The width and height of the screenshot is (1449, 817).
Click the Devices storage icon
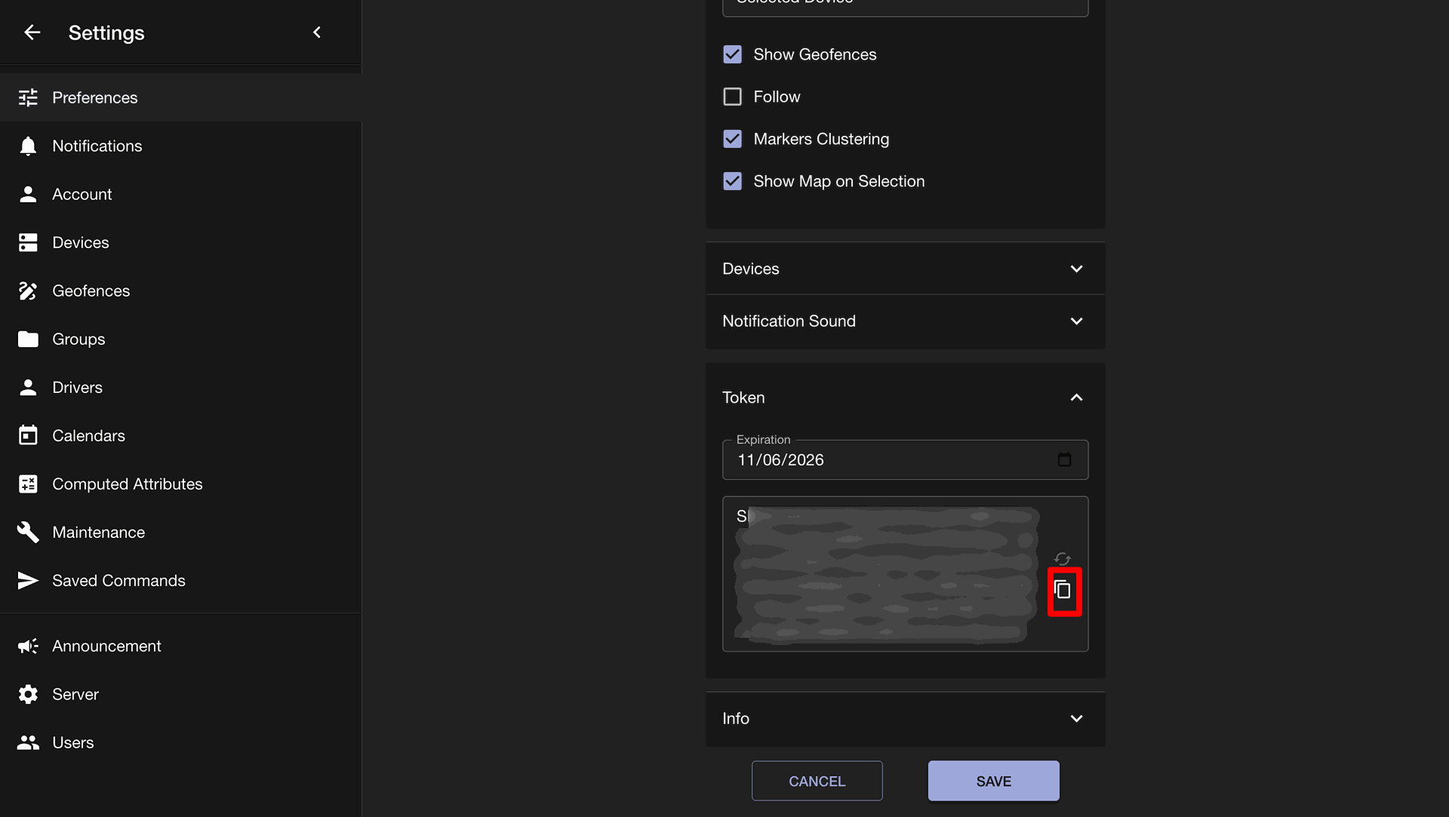point(28,242)
